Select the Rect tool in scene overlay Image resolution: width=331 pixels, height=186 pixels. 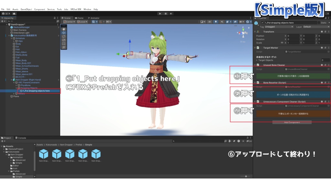point(64,44)
